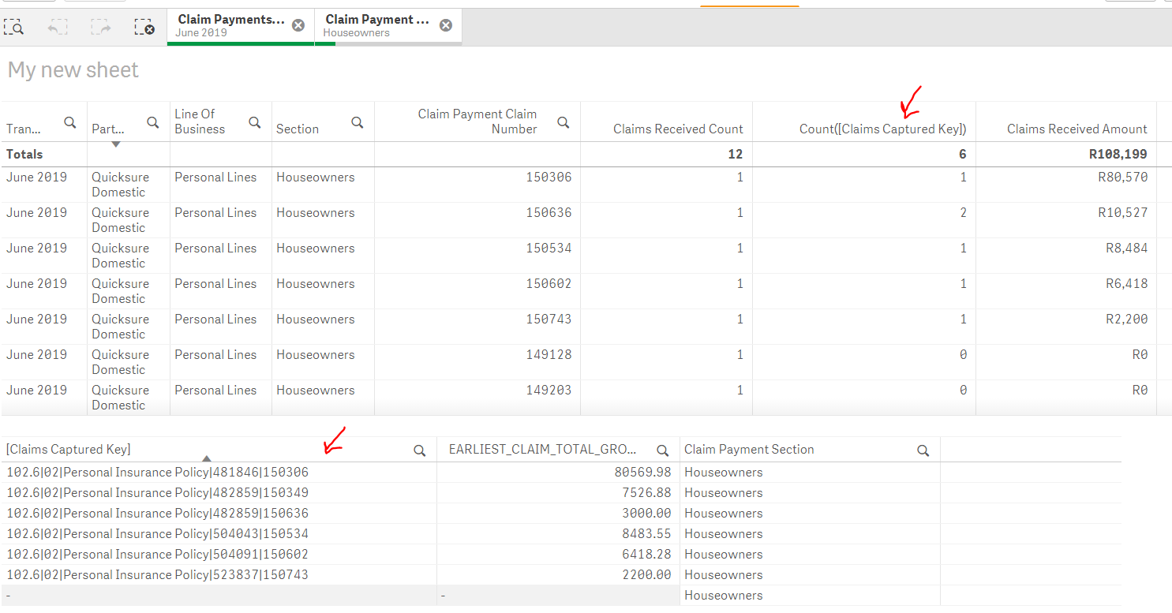This screenshot has height=613, width=1172.
Task: Open search in Line Of Business column
Action: point(254,121)
